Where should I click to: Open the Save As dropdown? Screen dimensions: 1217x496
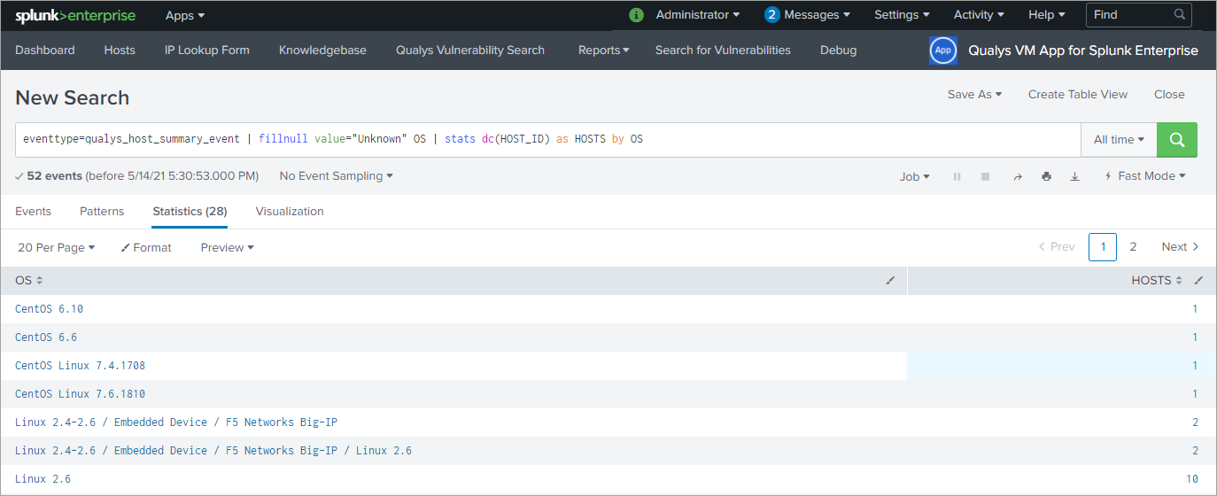(974, 95)
